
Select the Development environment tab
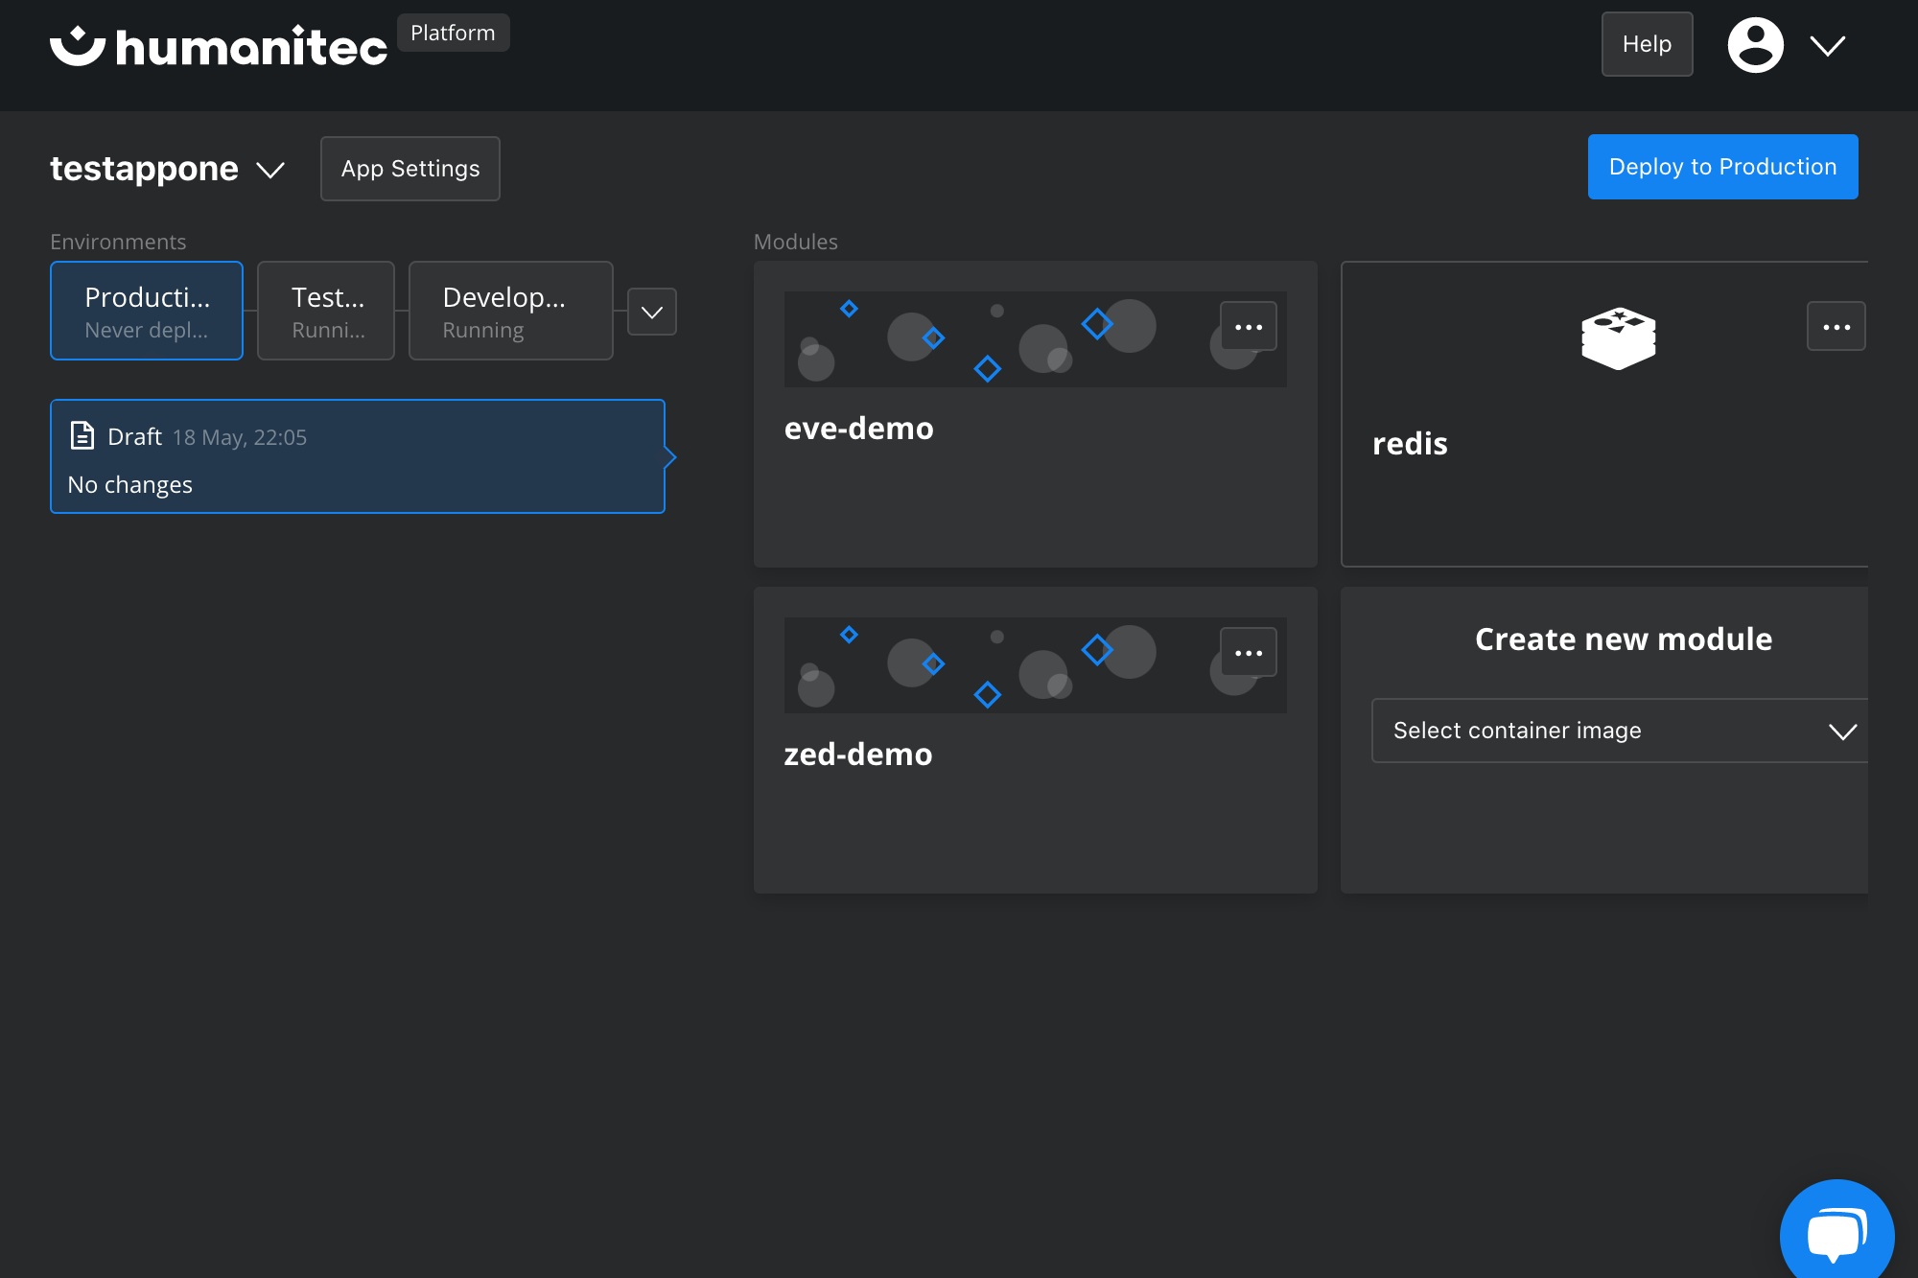[x=511, y=311]
